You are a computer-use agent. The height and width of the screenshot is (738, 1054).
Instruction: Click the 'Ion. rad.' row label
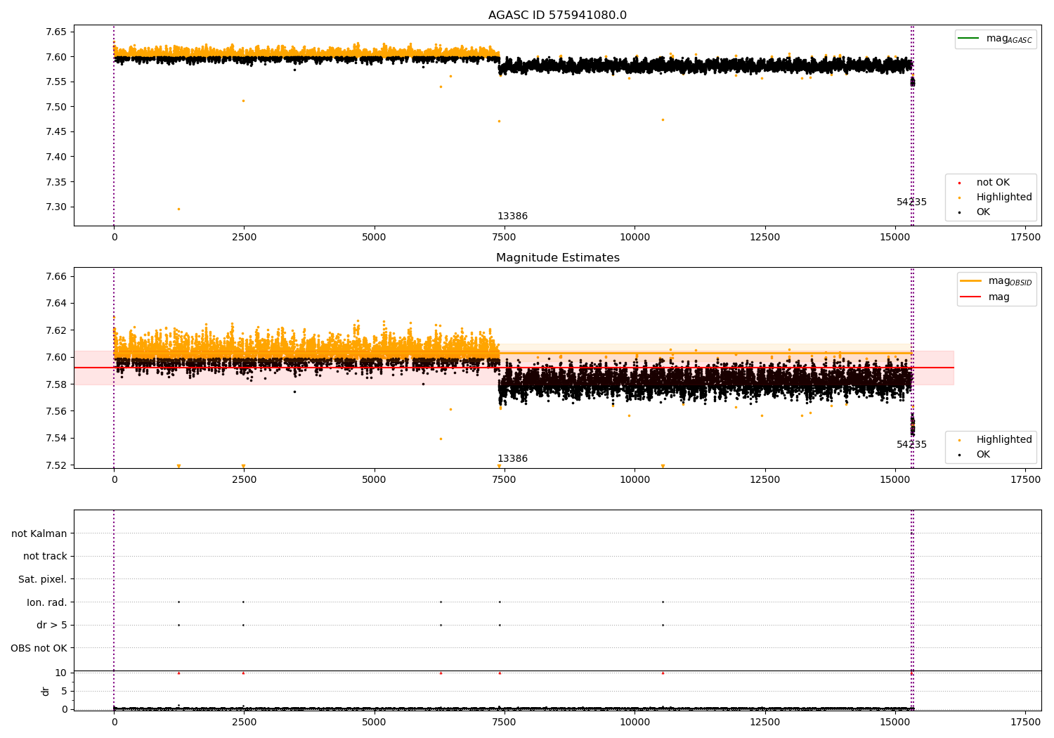coord(47,603)
